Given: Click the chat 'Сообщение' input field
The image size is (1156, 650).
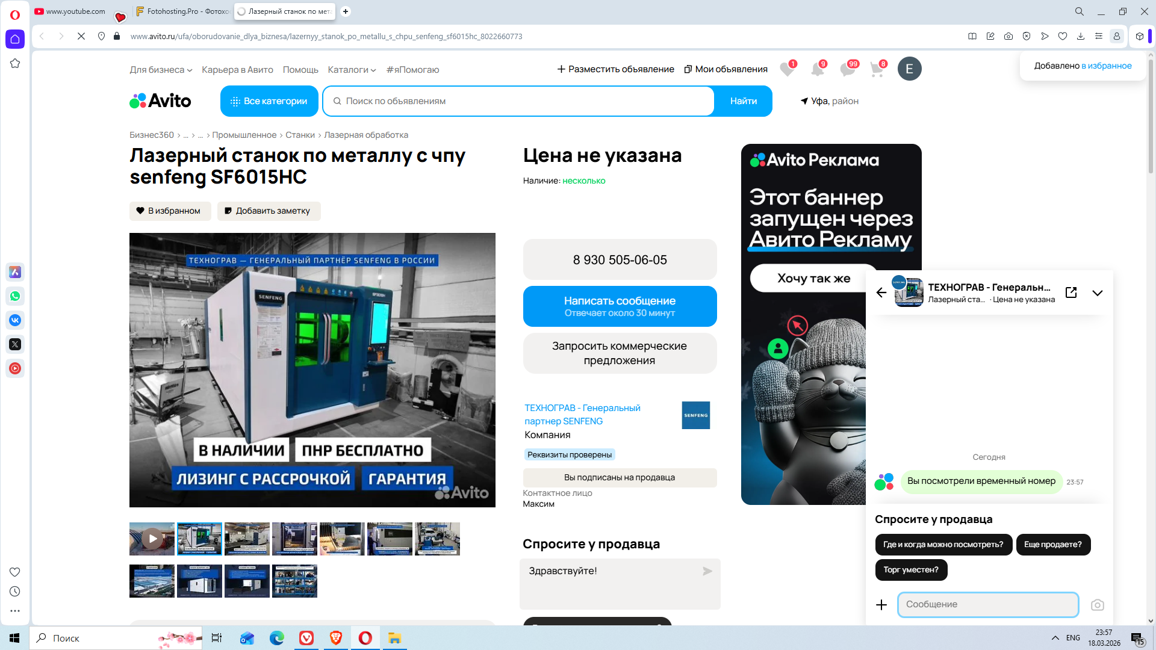Looking at the screenshot, I should coord(987,604).
